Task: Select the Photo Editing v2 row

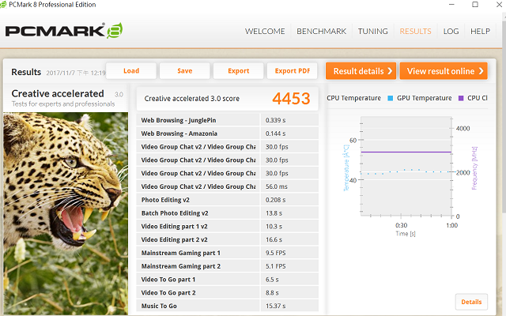Action: click(227, 200)
